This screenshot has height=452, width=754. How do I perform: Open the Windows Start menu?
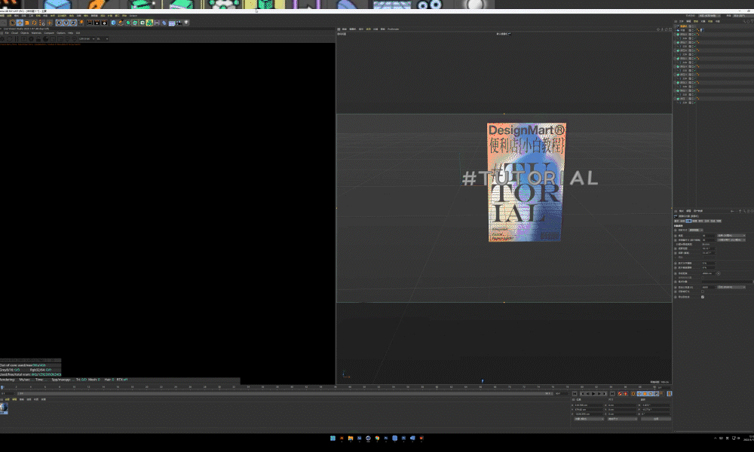(x=333, y=438)
